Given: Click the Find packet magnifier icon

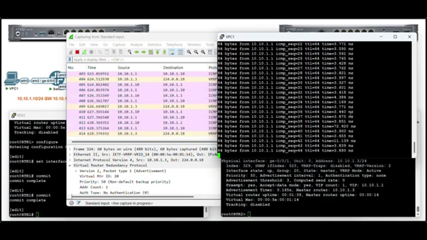Looking at the screenshot, I should [129, 52].
